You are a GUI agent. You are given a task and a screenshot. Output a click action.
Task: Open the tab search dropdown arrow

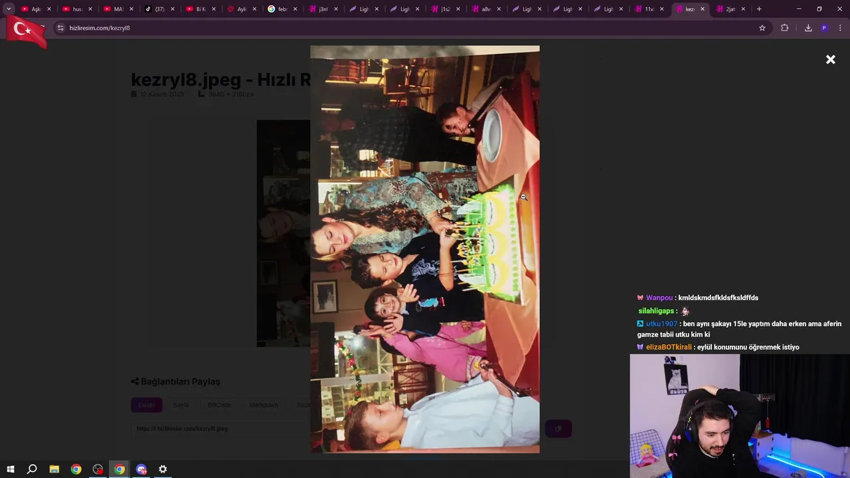[9, 9]
